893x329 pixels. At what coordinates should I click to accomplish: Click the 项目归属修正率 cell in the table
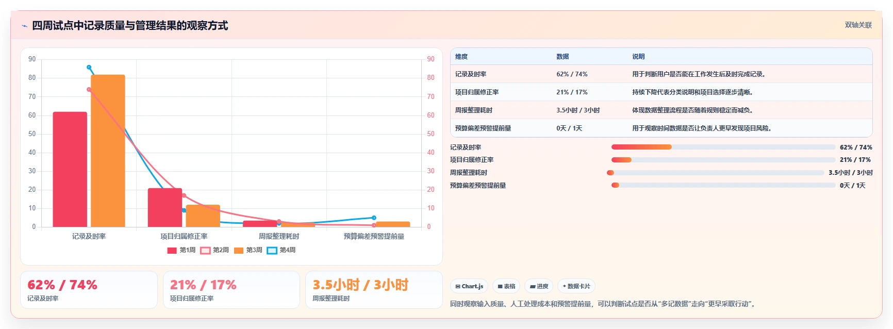pyautogui.click(x=477, y=92)
